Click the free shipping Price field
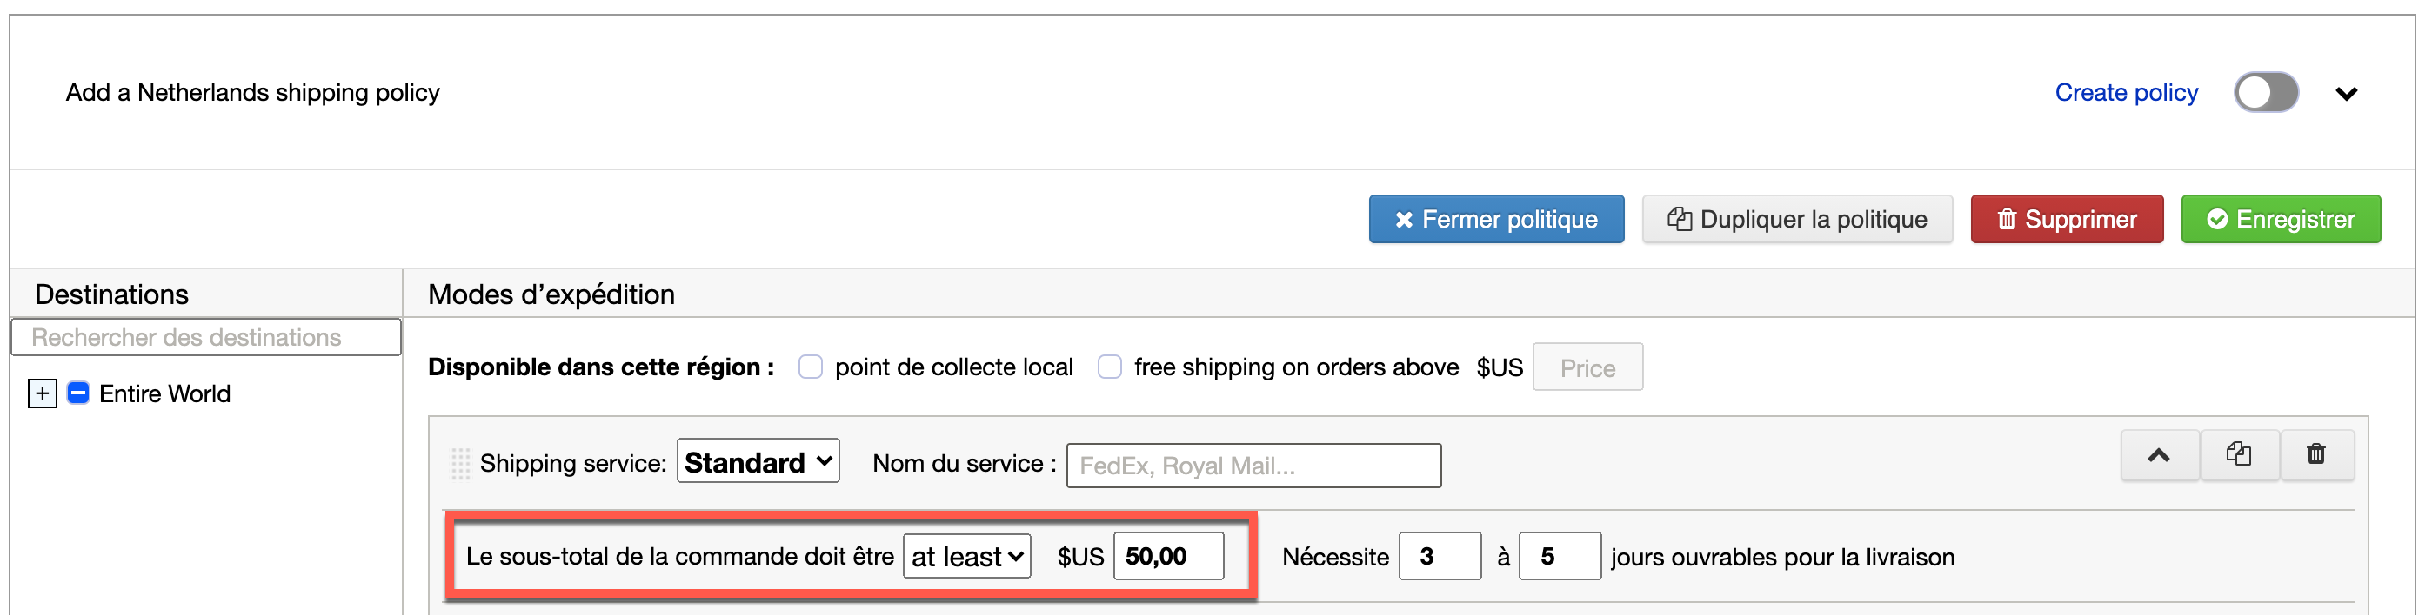The height and width of the screenshot is (615, 2432). [x=1587, y=367]
